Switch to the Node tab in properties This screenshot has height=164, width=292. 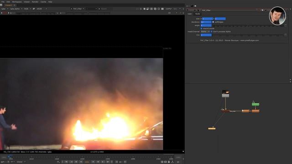[198, 14]
